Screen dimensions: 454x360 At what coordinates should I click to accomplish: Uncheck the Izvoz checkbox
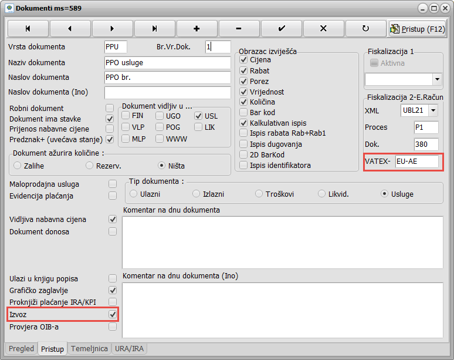113,315
